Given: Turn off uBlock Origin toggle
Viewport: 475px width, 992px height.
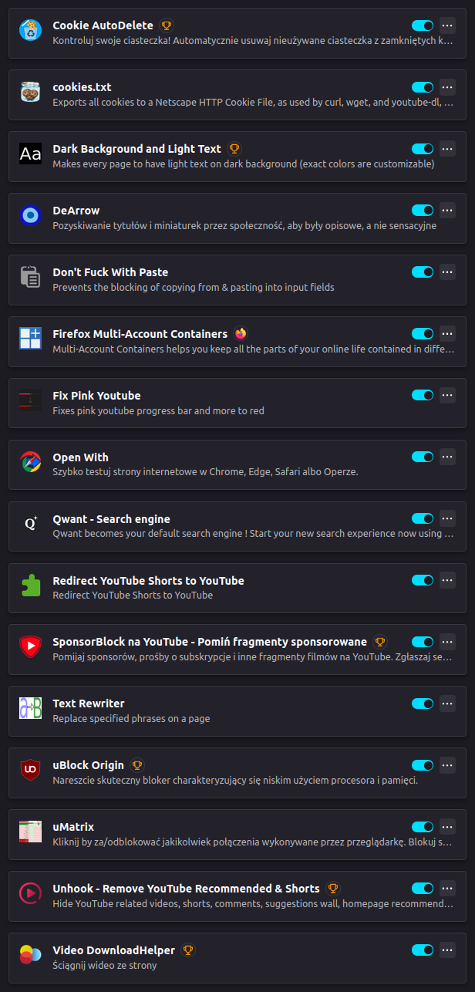Looking at the screenshot, I should pyautogui.click(x=423, y=765).
